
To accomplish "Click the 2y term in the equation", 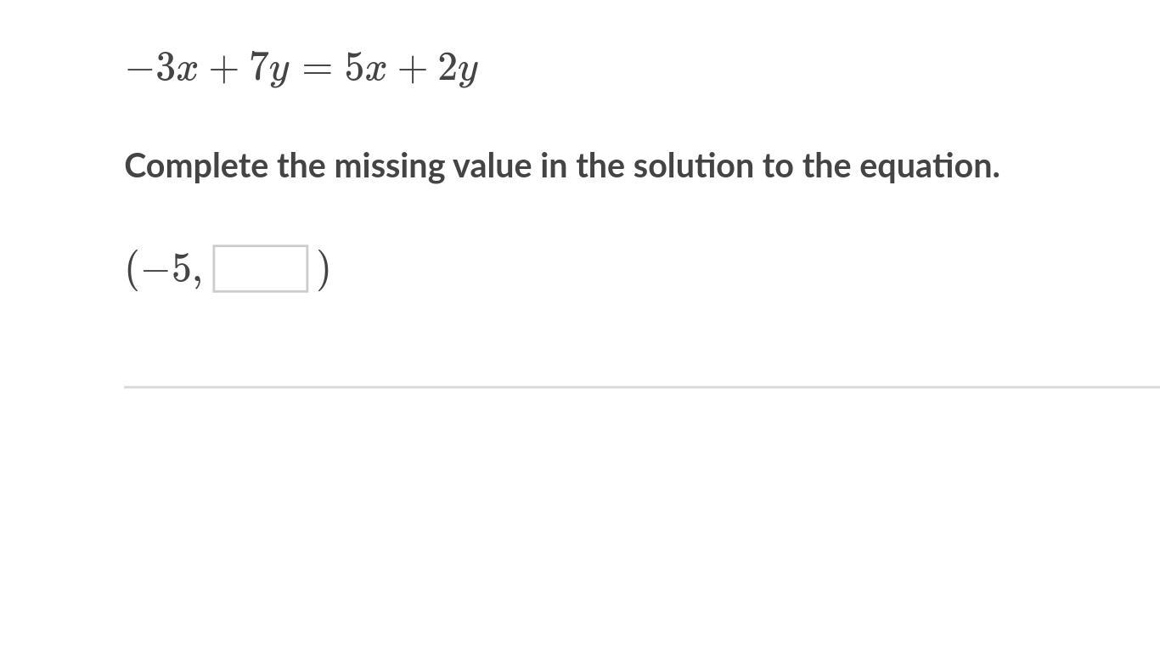I will click(x=459, y=70).
